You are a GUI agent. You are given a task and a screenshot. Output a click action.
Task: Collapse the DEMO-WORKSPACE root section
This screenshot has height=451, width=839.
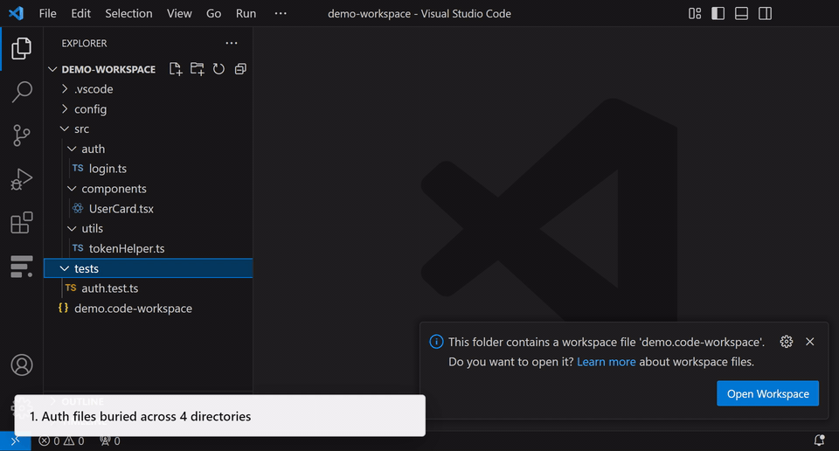click(x=108, y=69)
